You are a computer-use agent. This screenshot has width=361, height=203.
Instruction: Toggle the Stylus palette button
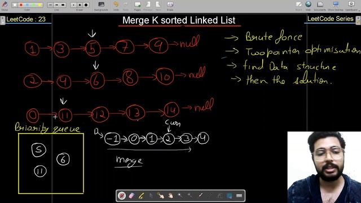click(x=5, y=5)
